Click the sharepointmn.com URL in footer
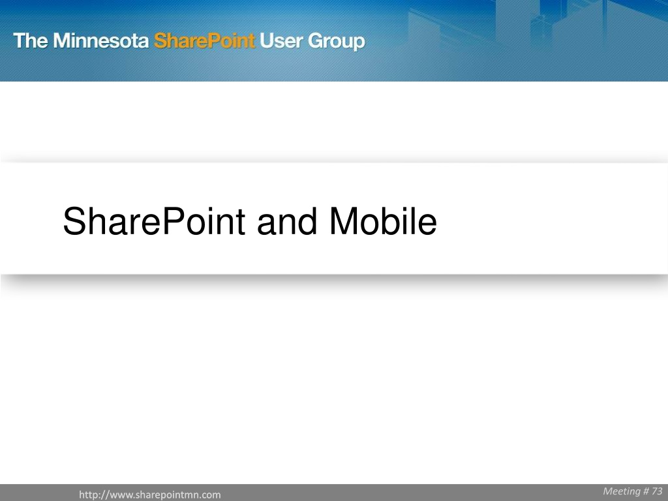Viewport: 668px width, 501px height. [x=150, y=494]
